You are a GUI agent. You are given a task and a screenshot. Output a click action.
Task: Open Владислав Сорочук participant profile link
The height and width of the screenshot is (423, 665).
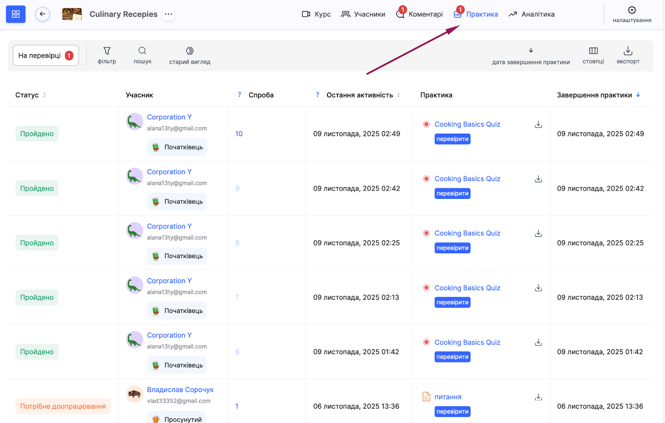point(180,390)
